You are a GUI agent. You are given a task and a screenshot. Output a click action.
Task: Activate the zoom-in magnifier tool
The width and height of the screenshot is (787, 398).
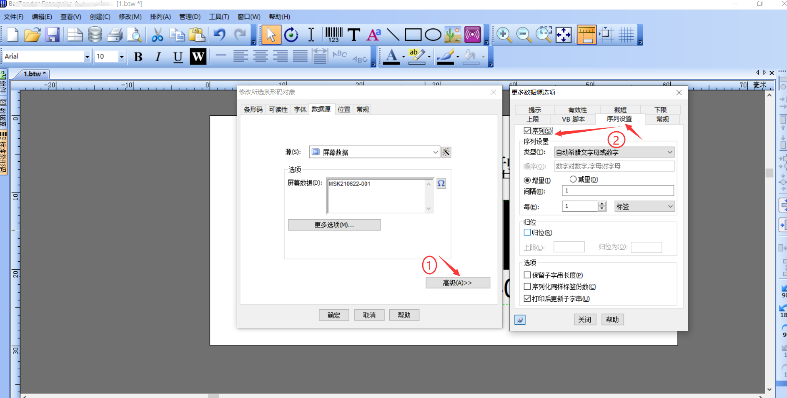point(504,35)
